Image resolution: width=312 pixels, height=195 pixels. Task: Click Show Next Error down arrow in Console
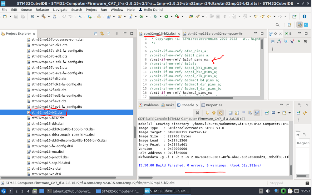pos(207,113)
